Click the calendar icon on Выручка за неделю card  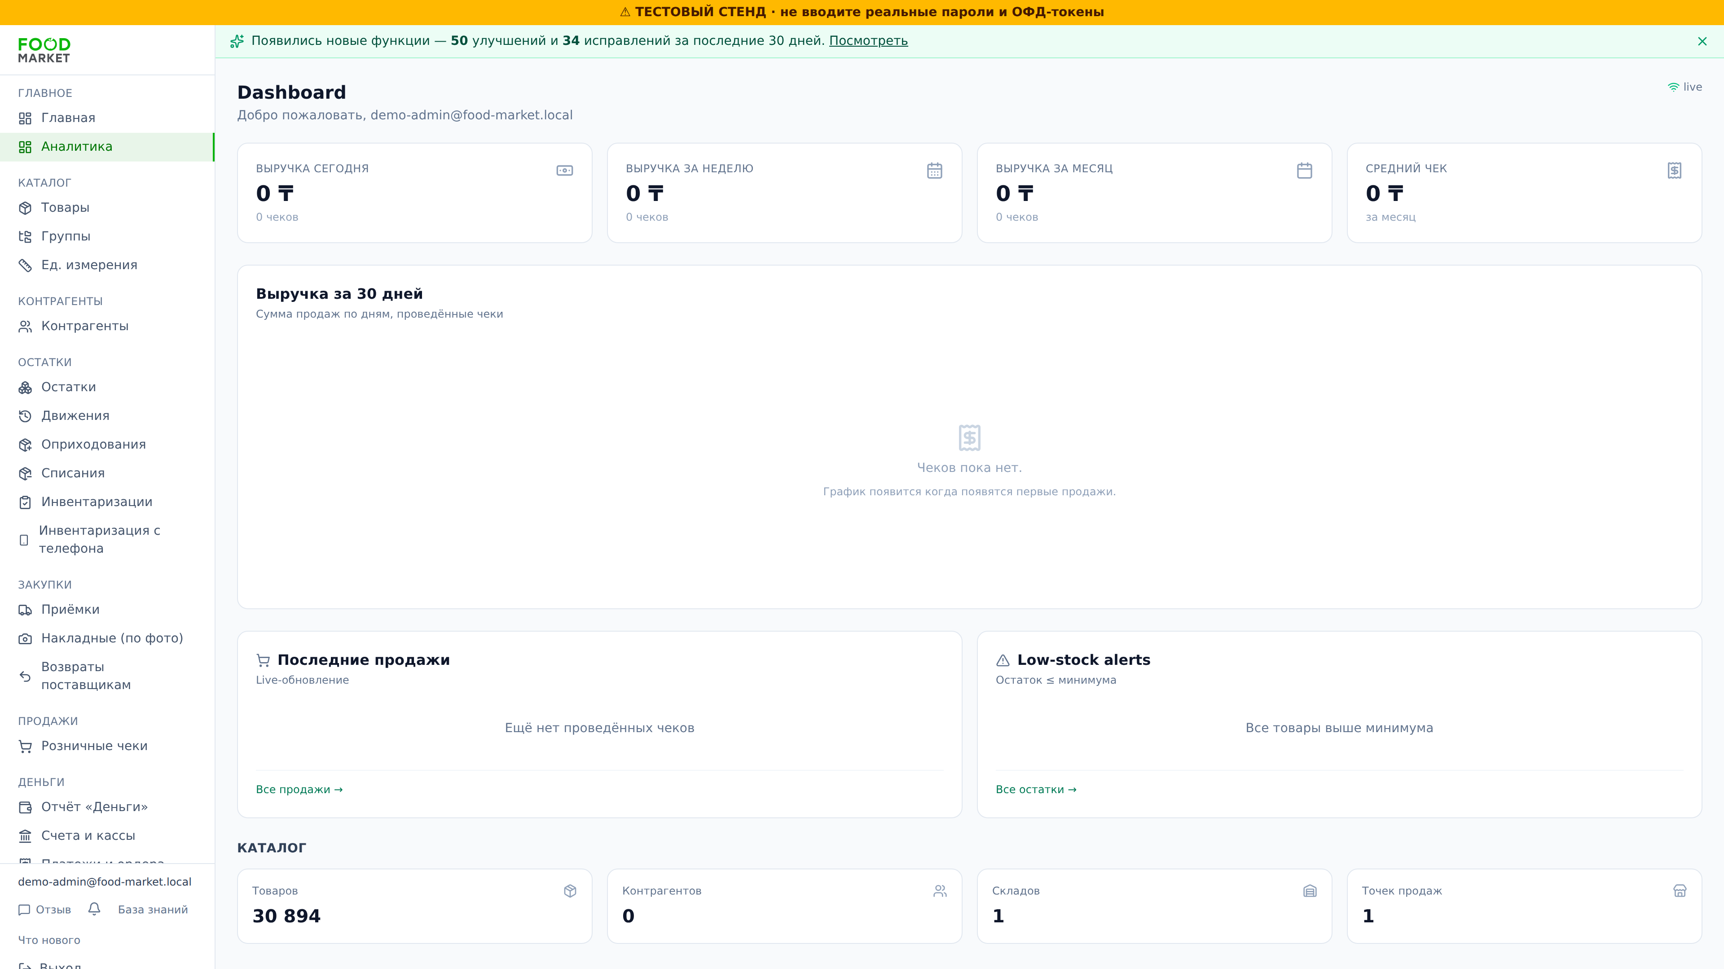click(934, 170)
